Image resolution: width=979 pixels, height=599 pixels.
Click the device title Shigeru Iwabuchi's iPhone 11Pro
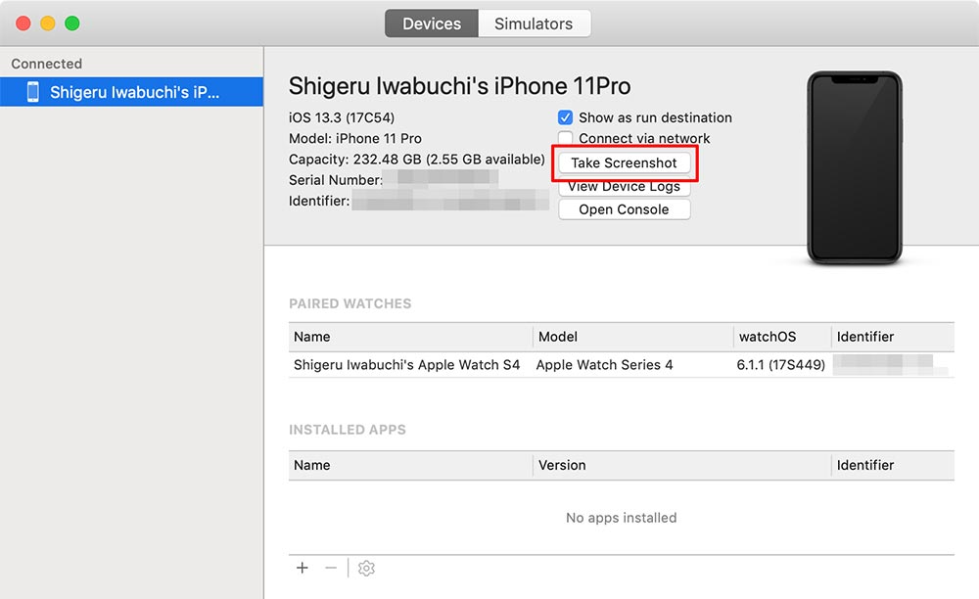click(459, 86)
